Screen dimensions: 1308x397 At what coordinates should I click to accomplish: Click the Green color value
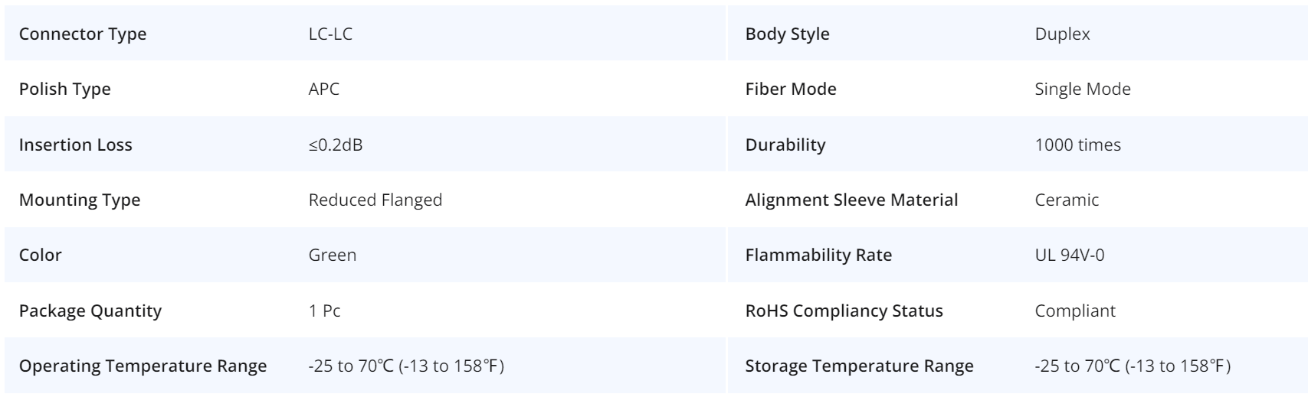333,255
